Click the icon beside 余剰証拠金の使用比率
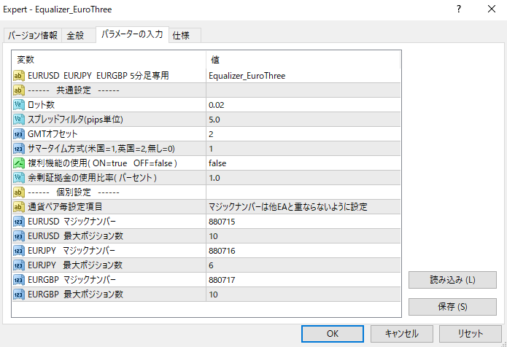The height and width of the screenshot is (347, 507). [20, 178]
